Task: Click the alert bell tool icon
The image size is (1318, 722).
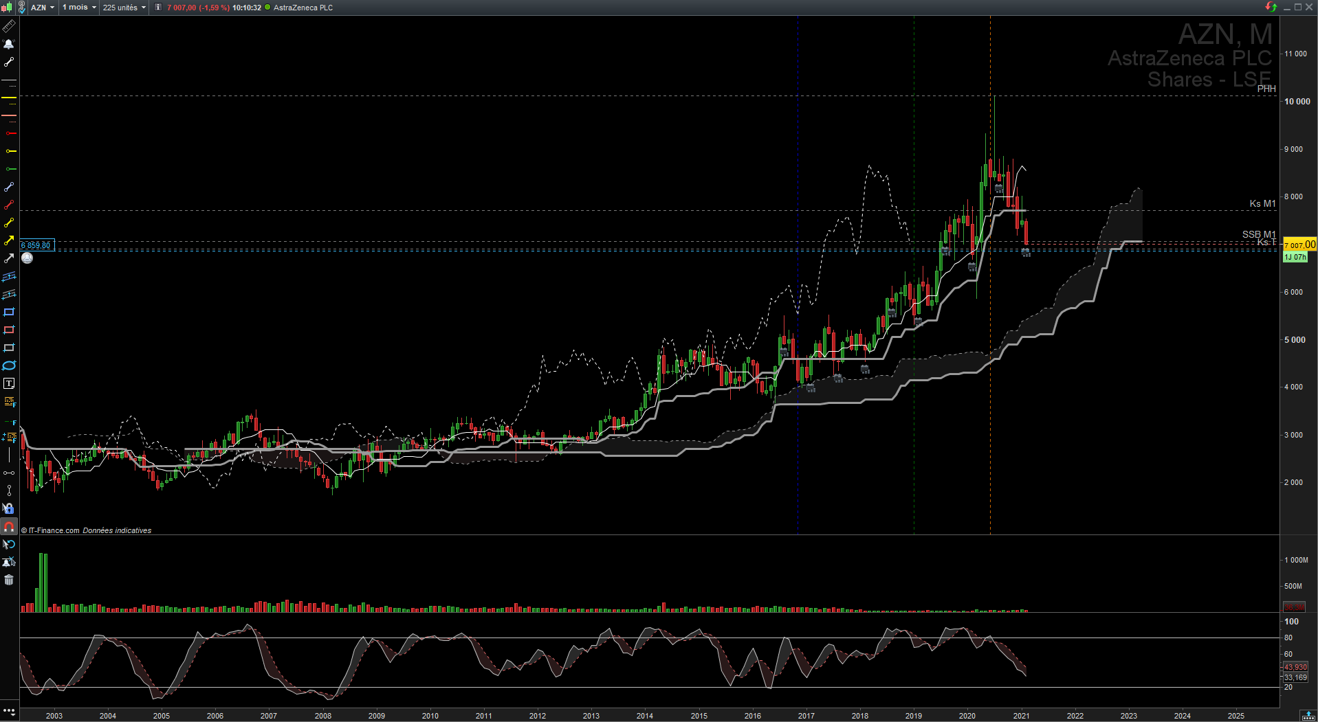Action: coord(9,44)
